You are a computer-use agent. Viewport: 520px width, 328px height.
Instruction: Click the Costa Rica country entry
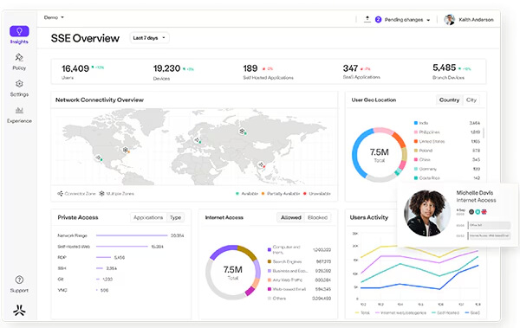[446, 178]
